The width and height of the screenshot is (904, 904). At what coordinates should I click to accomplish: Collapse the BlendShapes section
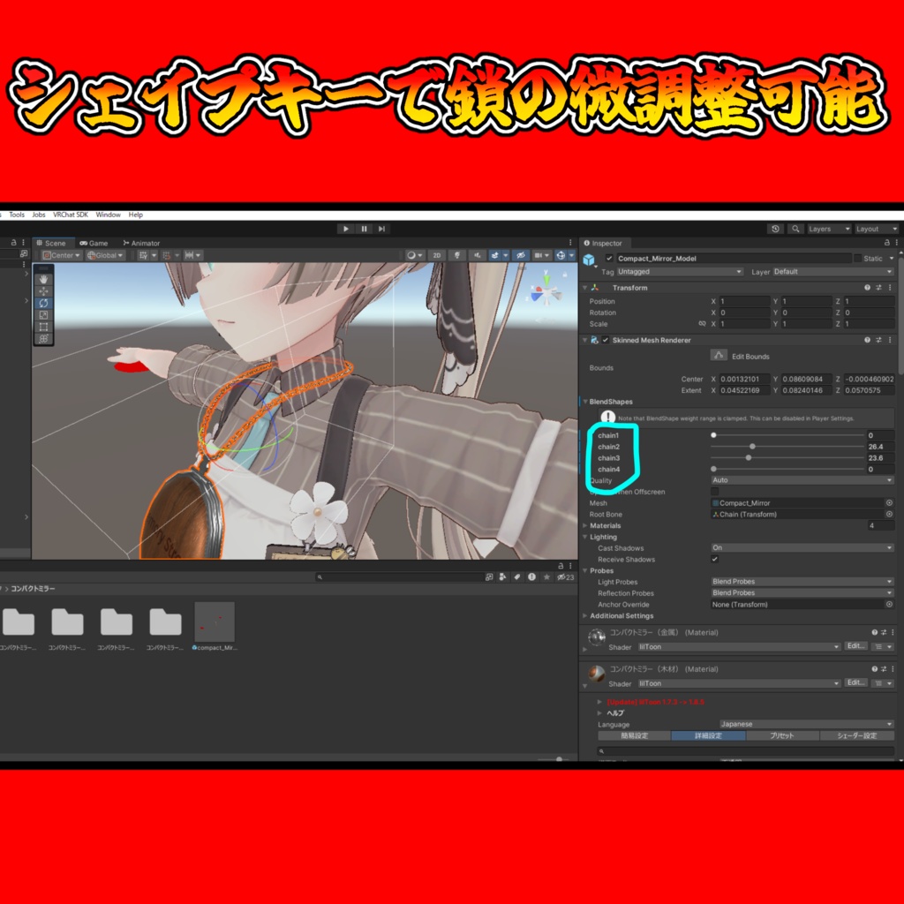585,402
